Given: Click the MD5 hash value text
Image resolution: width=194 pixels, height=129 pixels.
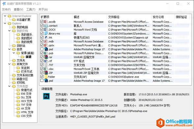Looking at the screenshot, I should [94, 106].
